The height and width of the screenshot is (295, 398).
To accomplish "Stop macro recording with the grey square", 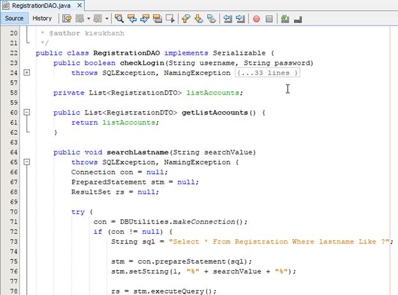I will tap(269, 18).
